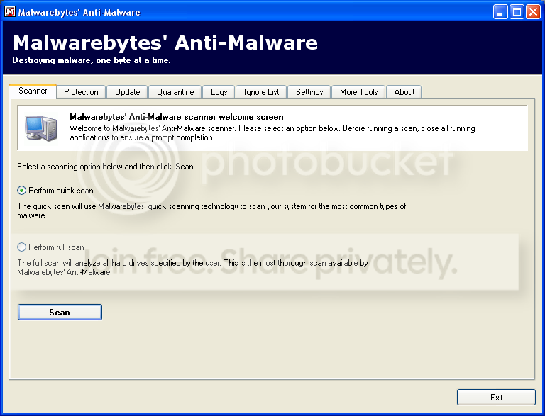The width and height of the screenshot is (545, 416).
Task: Click the welcome message paragraph text
Action: click(x=272, y=133)
